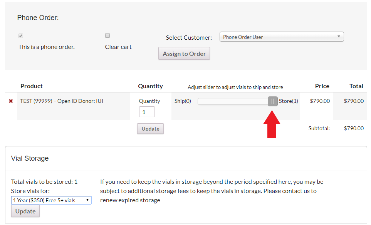
Task: Click Update button in Vial Storage section
Action: [25, 211]
